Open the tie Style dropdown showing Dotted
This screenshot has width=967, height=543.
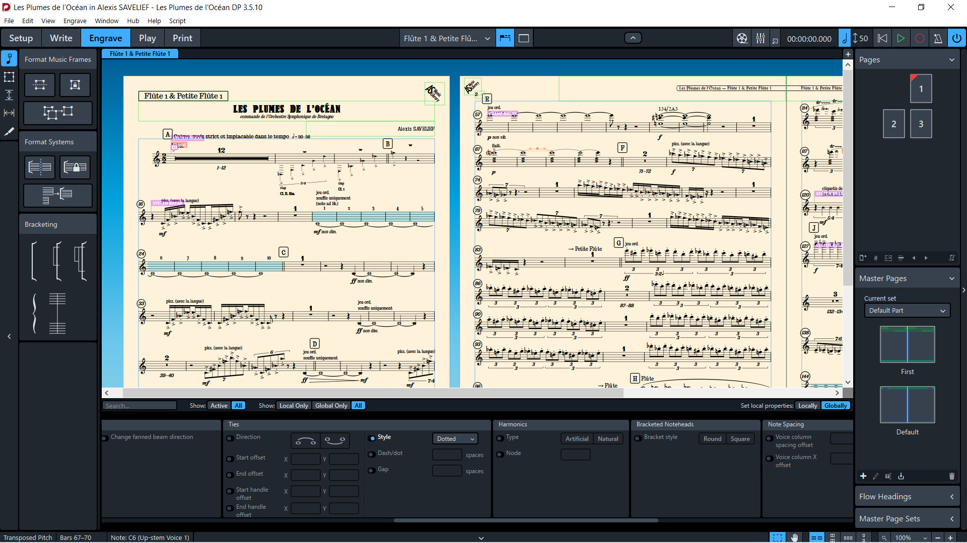point(455,439)
